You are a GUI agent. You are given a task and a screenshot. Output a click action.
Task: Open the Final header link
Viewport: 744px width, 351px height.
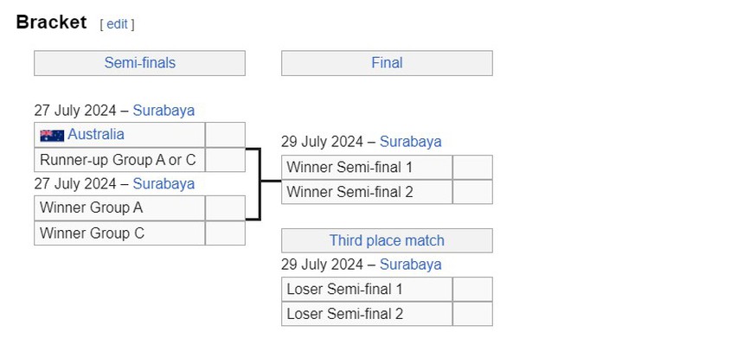pos(387,62)
